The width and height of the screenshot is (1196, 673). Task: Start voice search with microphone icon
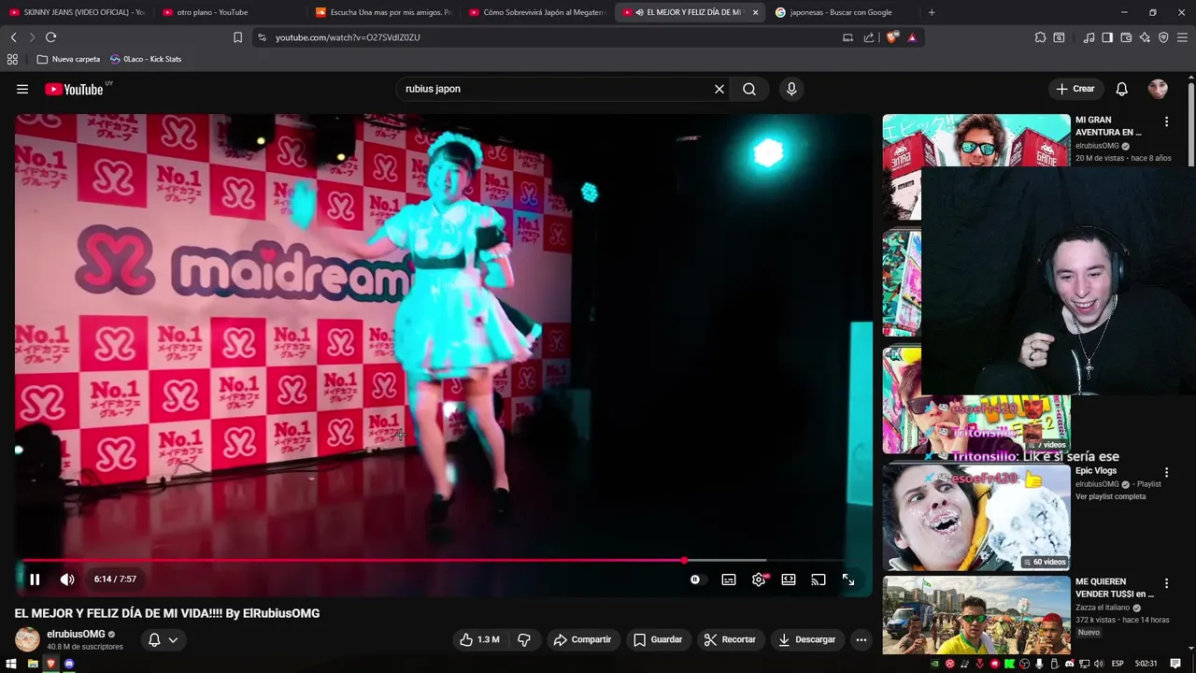click(791, 89)
